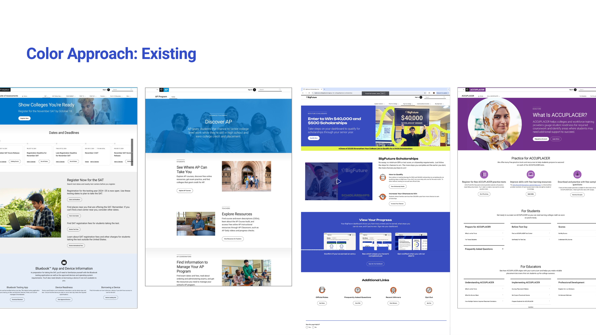Expand the SAT menu dropdown

coord(46,96)
